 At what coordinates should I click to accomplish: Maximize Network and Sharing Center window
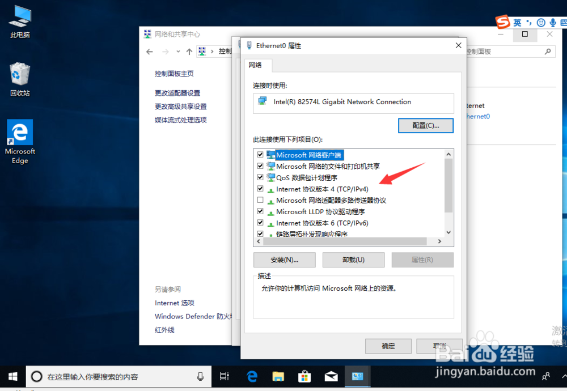coord(524,34)
